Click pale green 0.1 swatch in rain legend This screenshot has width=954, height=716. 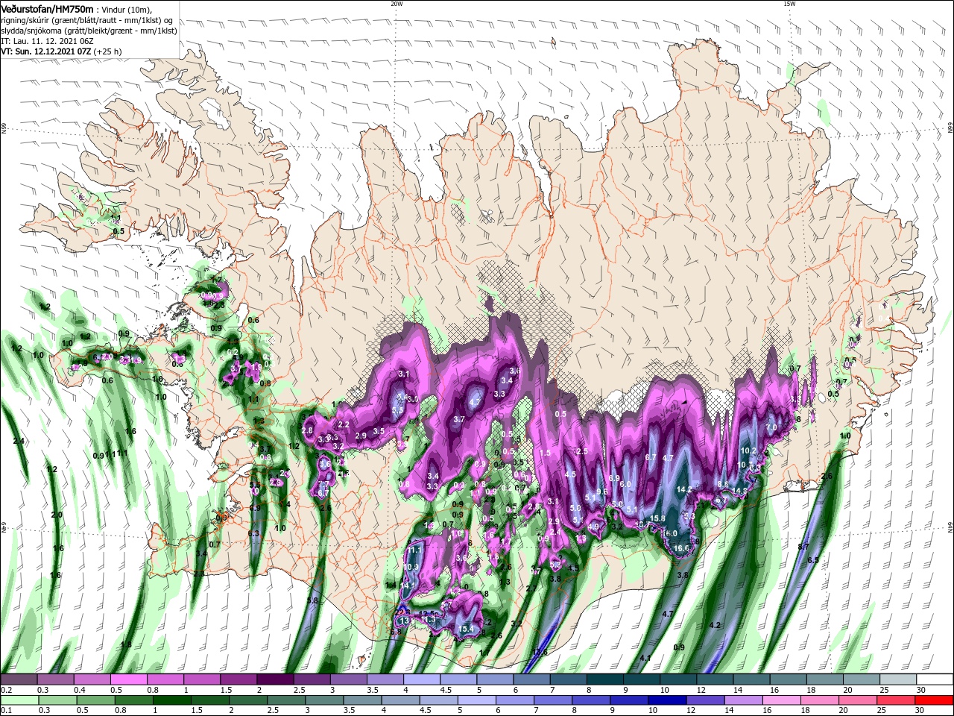click(x=18, y=700)
